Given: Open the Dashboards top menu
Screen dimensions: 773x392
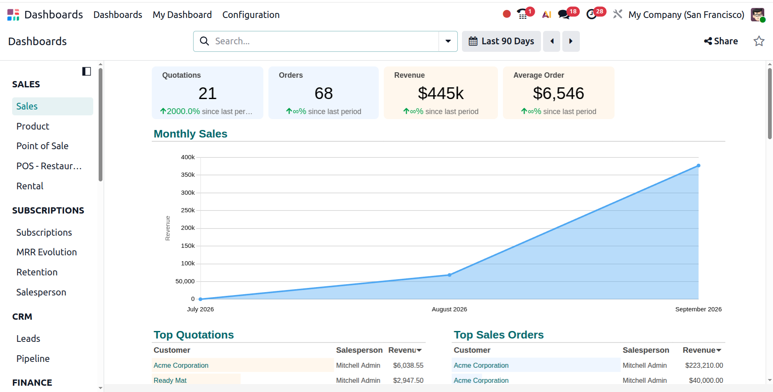Looking at the screenshot, I should click(x=118, y=15).
